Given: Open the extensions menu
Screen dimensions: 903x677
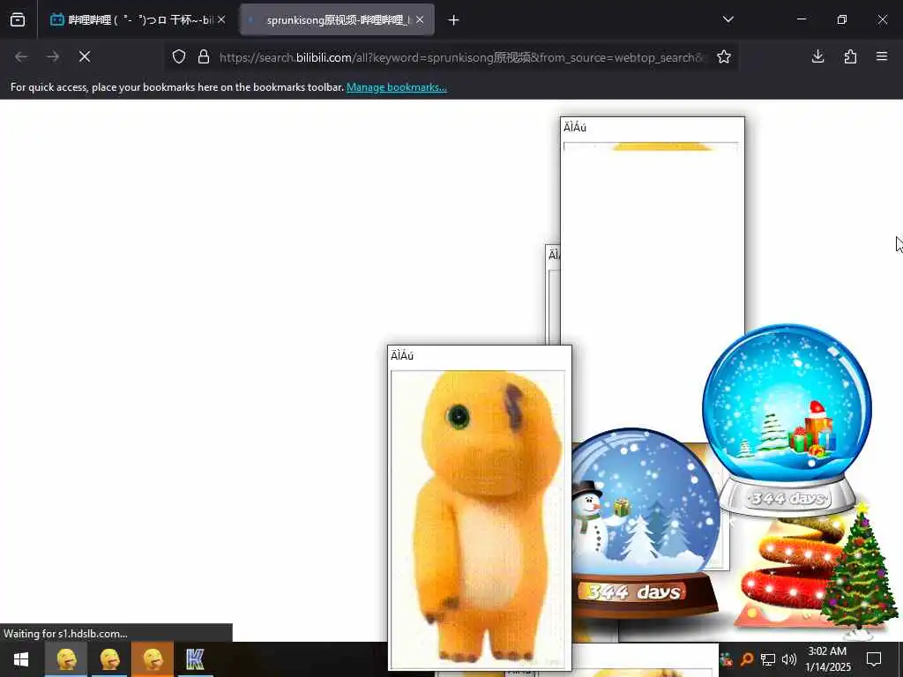Looking at the screenshot, I should [850, 56].
